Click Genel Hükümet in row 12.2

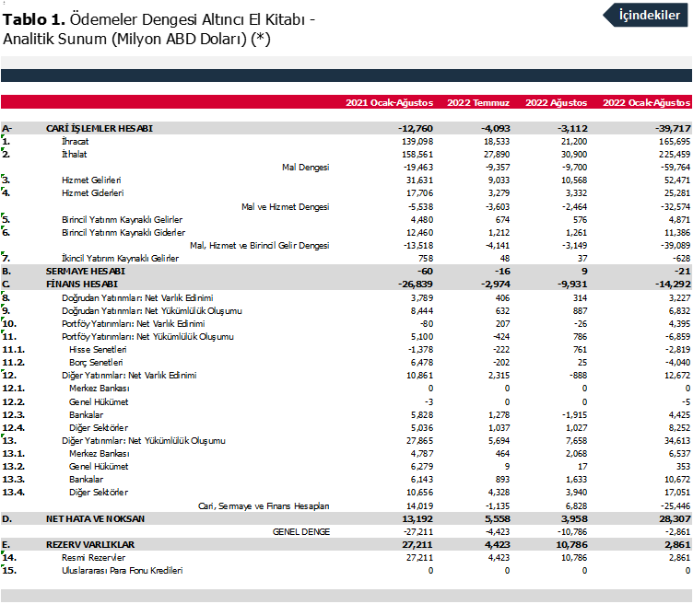tap(99, 401)
